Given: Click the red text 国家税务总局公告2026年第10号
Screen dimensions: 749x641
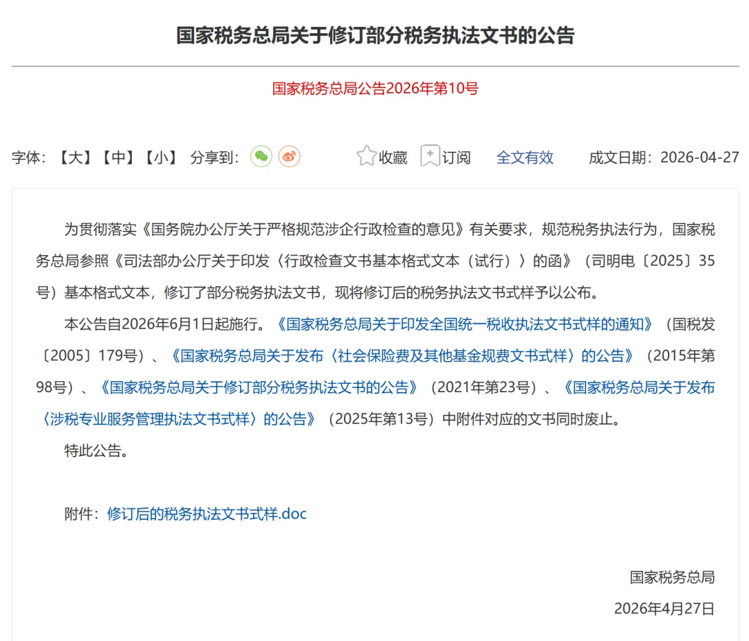Looking at the screenshot, I should tap(375, 88).
